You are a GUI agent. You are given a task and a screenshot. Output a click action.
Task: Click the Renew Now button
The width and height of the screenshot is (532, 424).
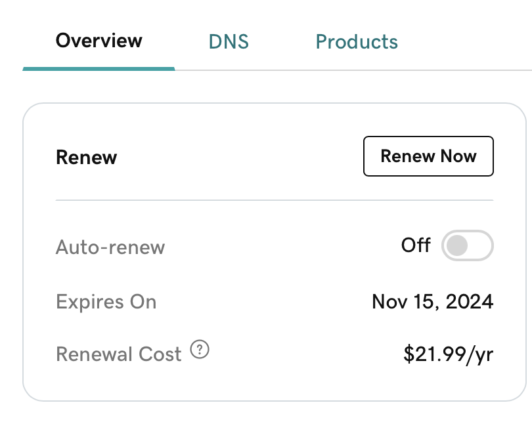pyautogui.click(x=428, y=156)
